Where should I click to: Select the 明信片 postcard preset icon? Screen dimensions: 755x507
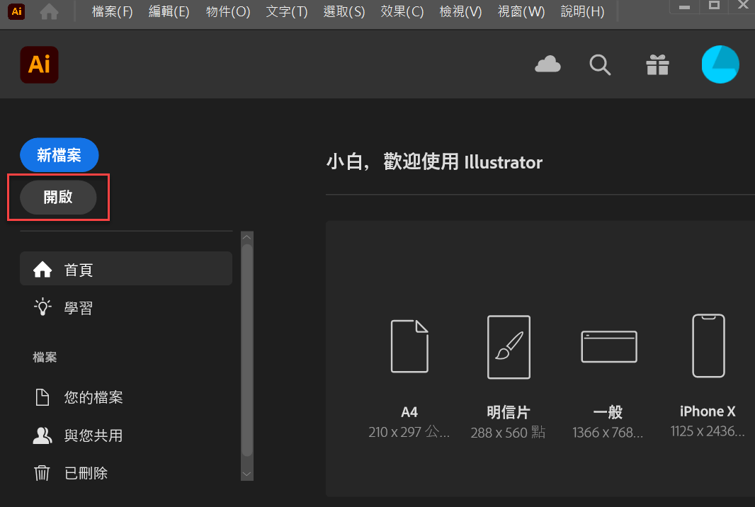tap(509, 347)
